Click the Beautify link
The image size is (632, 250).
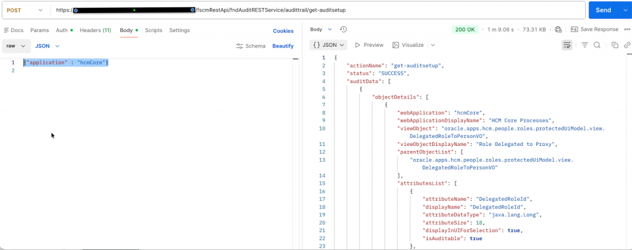tap(283, 46)
